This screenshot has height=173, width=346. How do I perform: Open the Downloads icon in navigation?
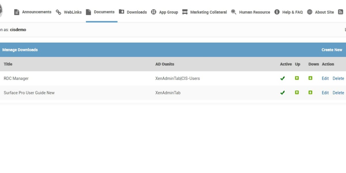coord(122,12)
